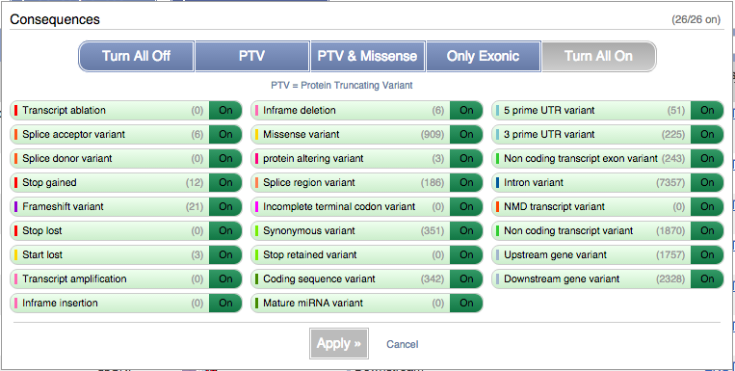Cancel the Consequences dialog
Screen dimensions: 735x371
pyautogui.click(x=403, y=344)
